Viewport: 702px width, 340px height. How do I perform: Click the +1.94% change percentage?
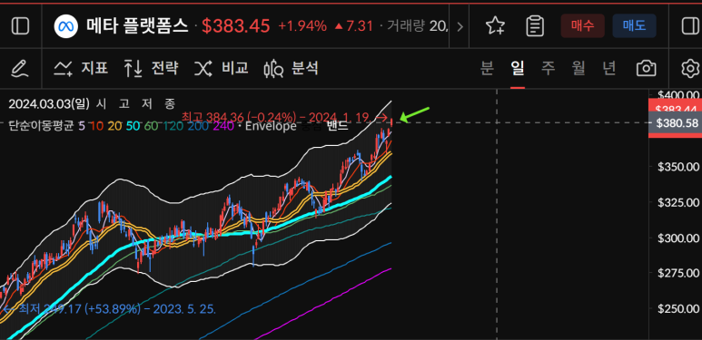click(302, 26)
